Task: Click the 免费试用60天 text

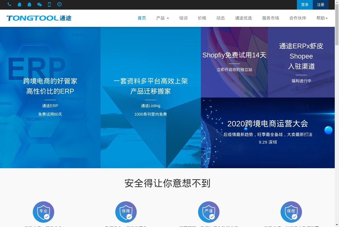Action: (50, 114)
